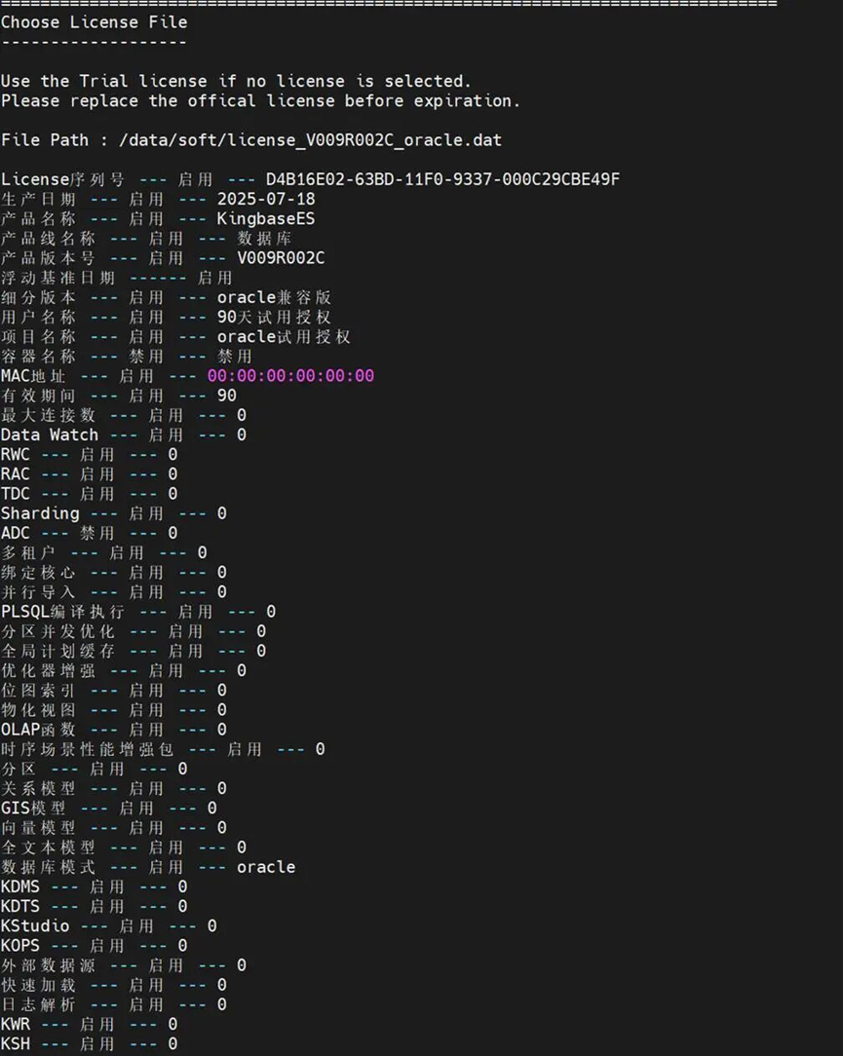Click the validity period value 90
This screenshot has height=1056, width=843.
pyautogui.click(x=226, y=396)
